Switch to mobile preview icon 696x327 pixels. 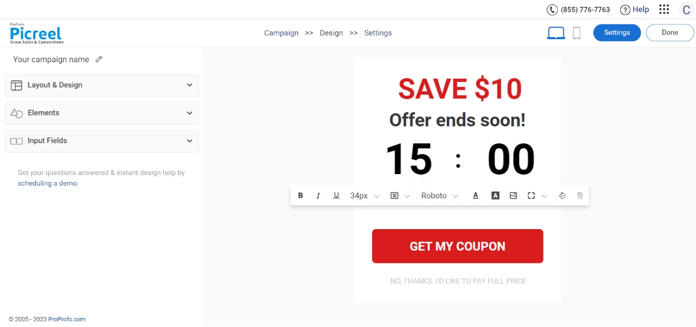pyautogui.click(x=577, y=33)
